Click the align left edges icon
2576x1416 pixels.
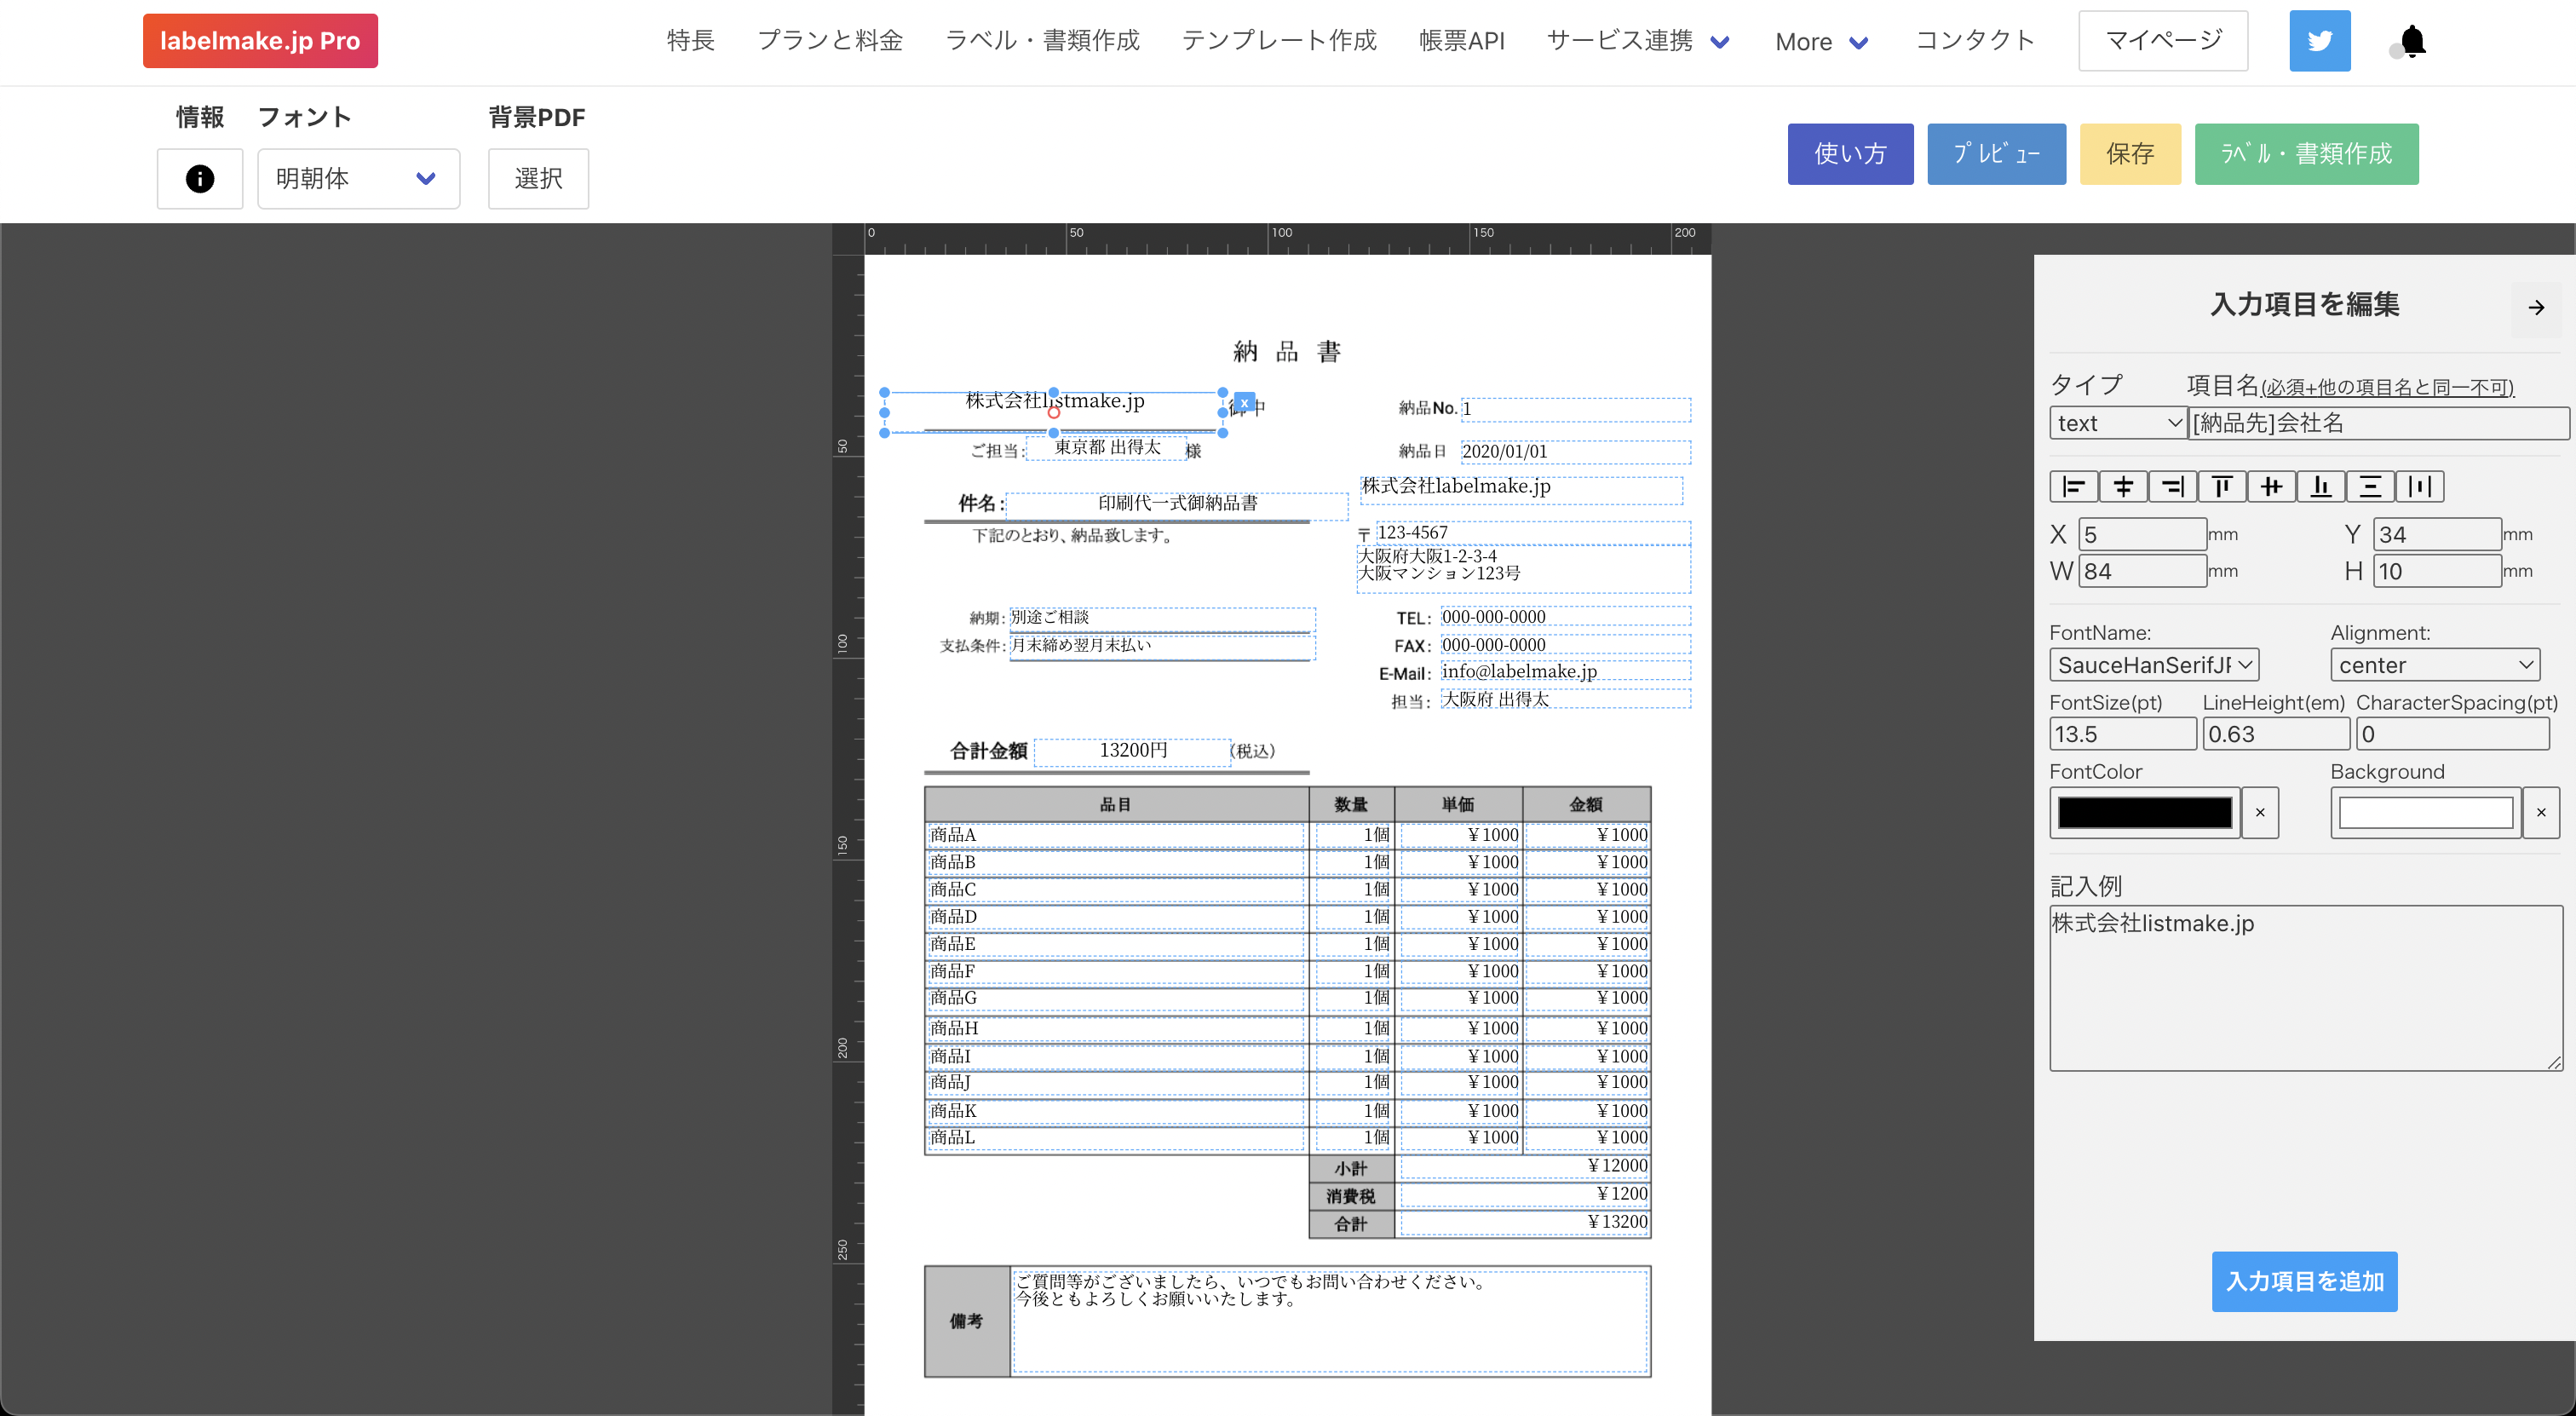(x=2073, y=487)
